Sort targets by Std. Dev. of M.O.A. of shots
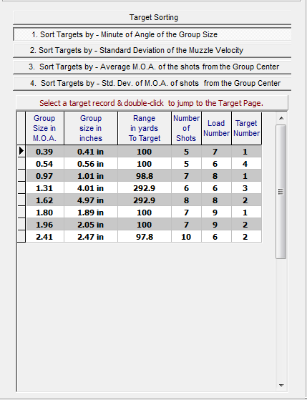This screenshot has width=307, height=400. coord(152,84)
